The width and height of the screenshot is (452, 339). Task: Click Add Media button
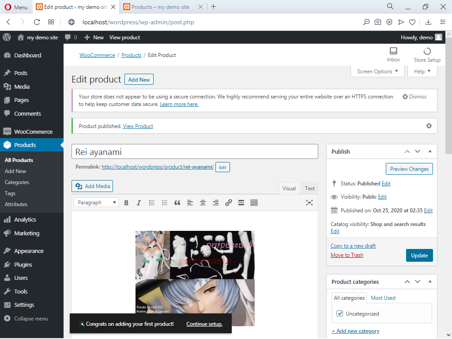point(92,186)
